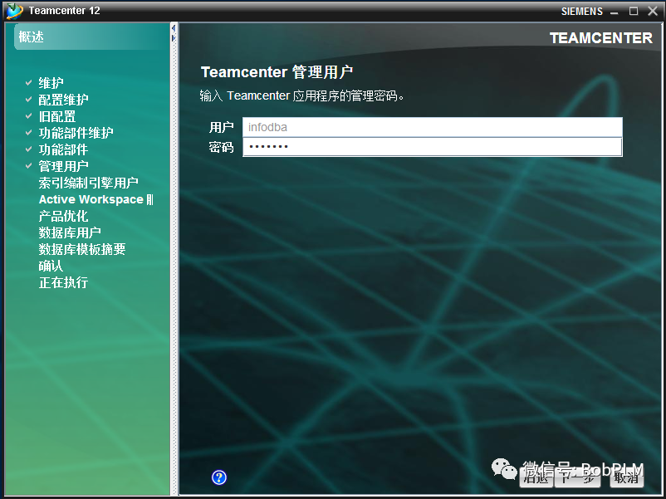Click the 输入 Teamcenter 应用程序的管理密码 instruction text
Image resolution: width=666 pixels, height=499 pixels.
coord(302,96)
